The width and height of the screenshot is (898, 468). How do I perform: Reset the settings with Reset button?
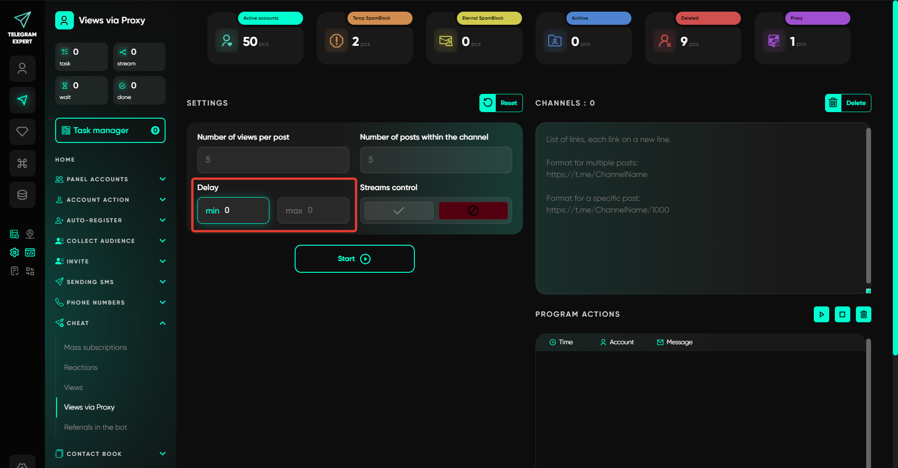tap(501, 103)
